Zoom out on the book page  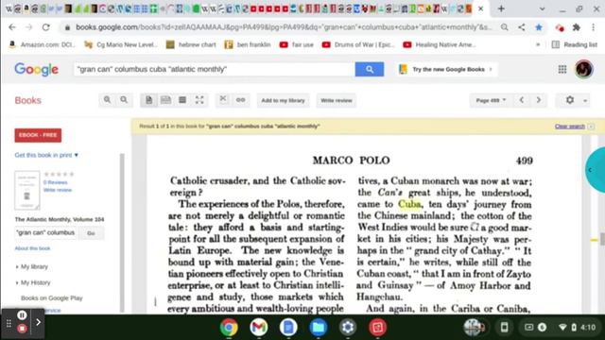click(124, 100)
